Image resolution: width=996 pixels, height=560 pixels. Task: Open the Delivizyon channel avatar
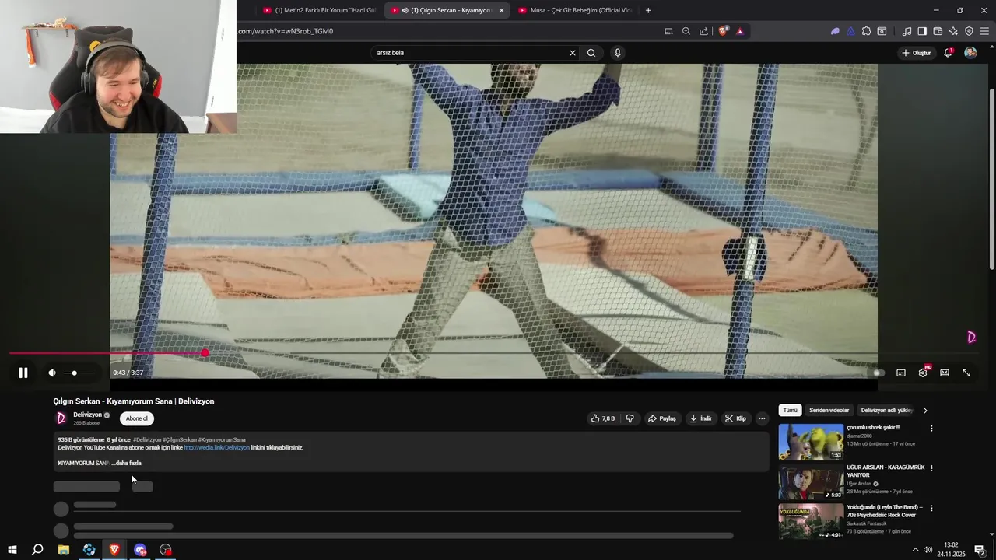[x=61, y=418]
